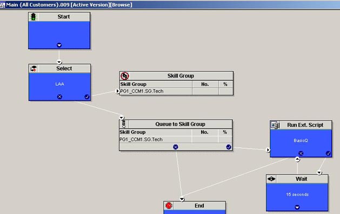Screen dimensions: 340x214
Task: Click the LAA label in Select node
Action: point(59,84)
